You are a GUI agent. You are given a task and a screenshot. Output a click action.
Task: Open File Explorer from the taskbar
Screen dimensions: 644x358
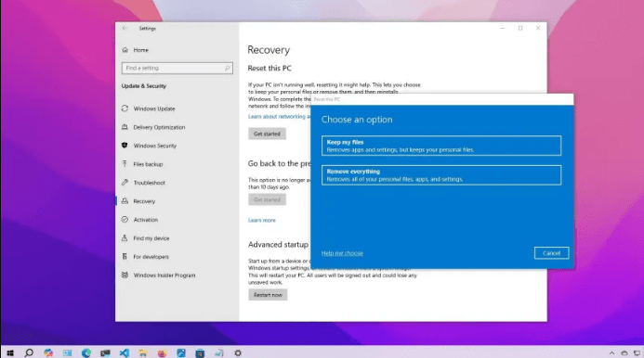tap(143, 352)
